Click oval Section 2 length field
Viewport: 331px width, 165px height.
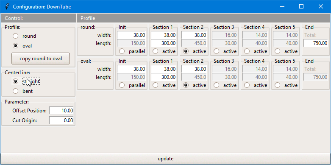tap(194, 77)
